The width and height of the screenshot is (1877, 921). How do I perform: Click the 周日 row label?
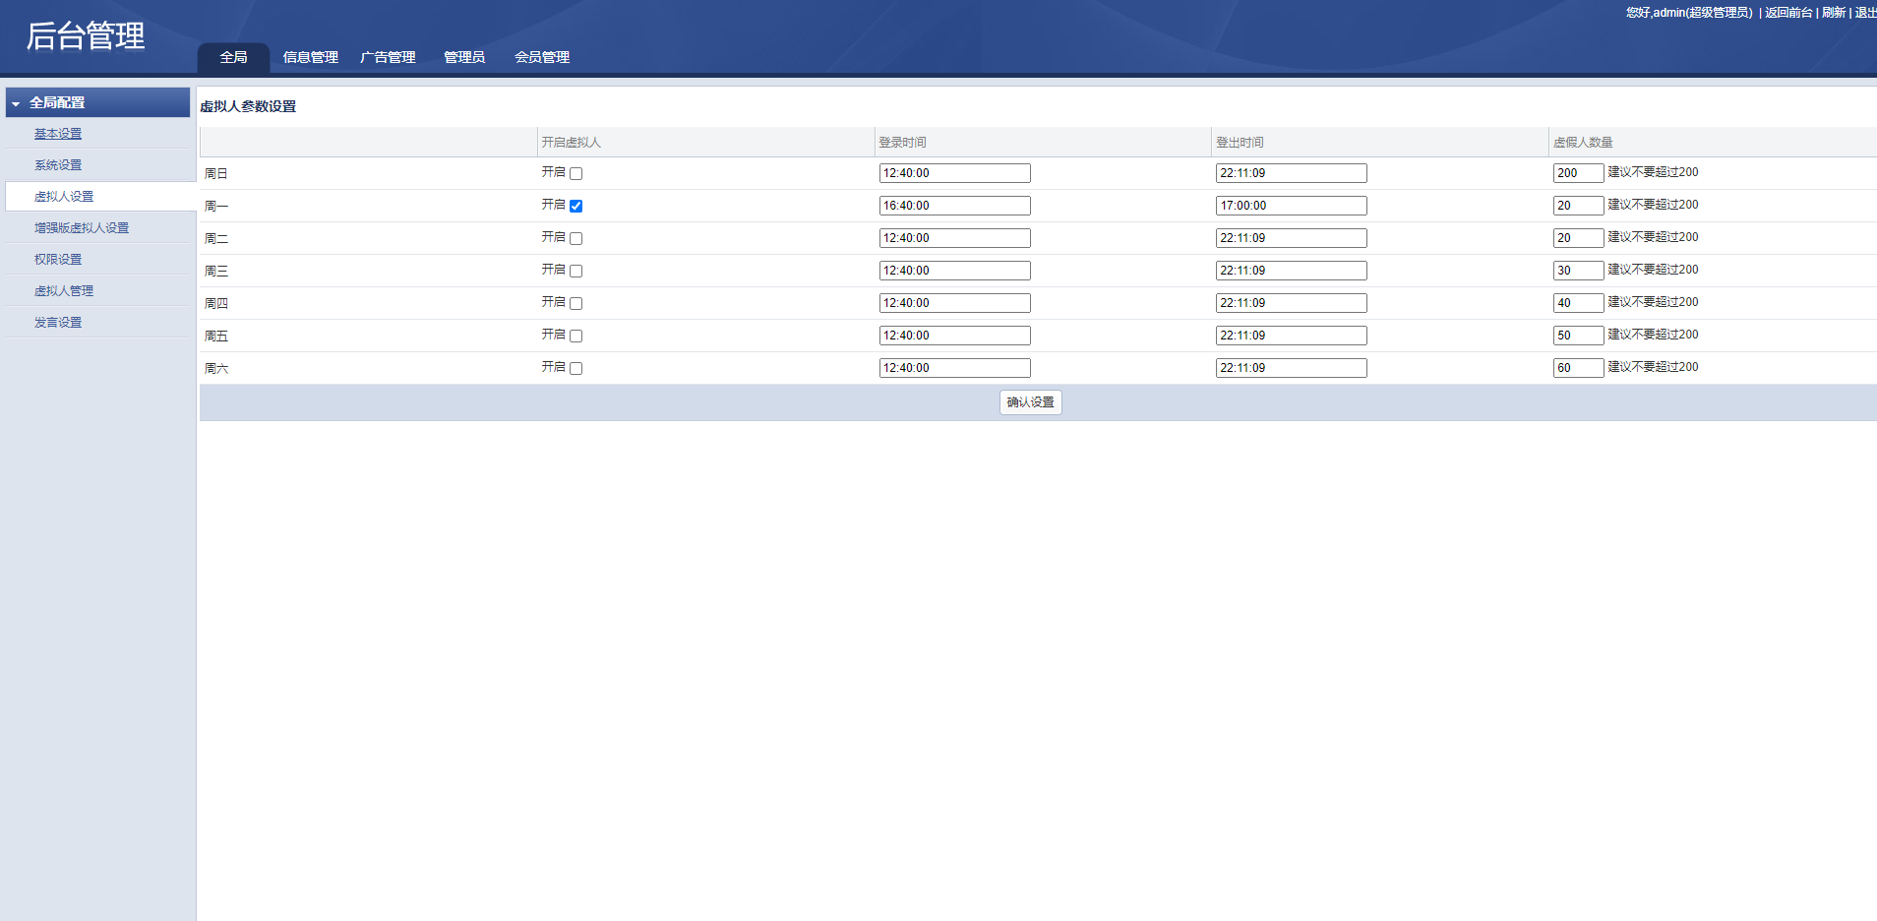tap(216, 174)
